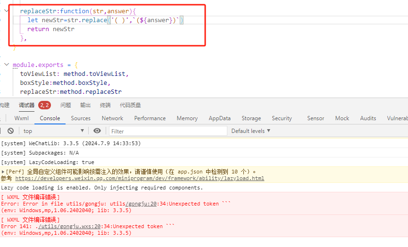Open the 输出 panel tab

[x=85, y=105]
